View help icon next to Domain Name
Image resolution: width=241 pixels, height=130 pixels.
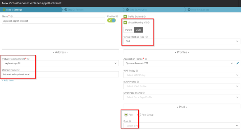tap(18, 70)
